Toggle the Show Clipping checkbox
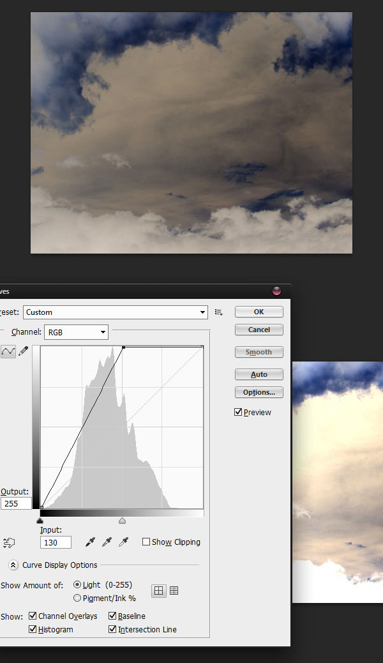Viewport: 383px width, 663px height. 146,542
